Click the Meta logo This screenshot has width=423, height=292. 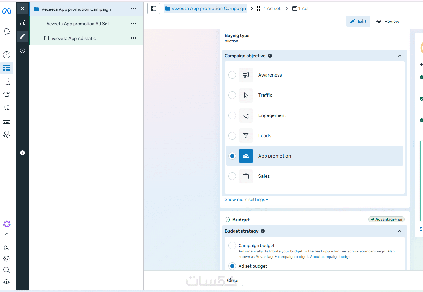(x=7, y=11)
